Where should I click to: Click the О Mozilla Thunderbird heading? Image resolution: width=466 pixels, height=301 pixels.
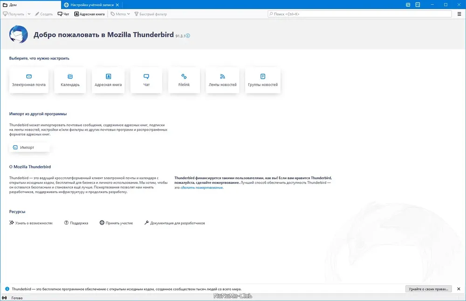coord(30,167)
